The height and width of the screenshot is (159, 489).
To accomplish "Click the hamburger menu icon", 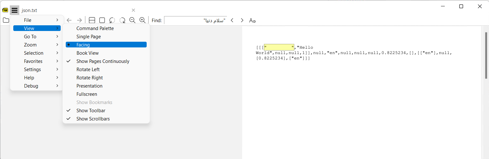I will coord(15,10).
